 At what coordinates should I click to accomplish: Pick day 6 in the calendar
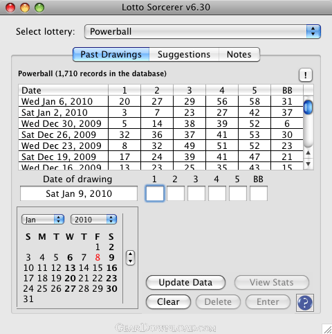click(x=70, y=257)
